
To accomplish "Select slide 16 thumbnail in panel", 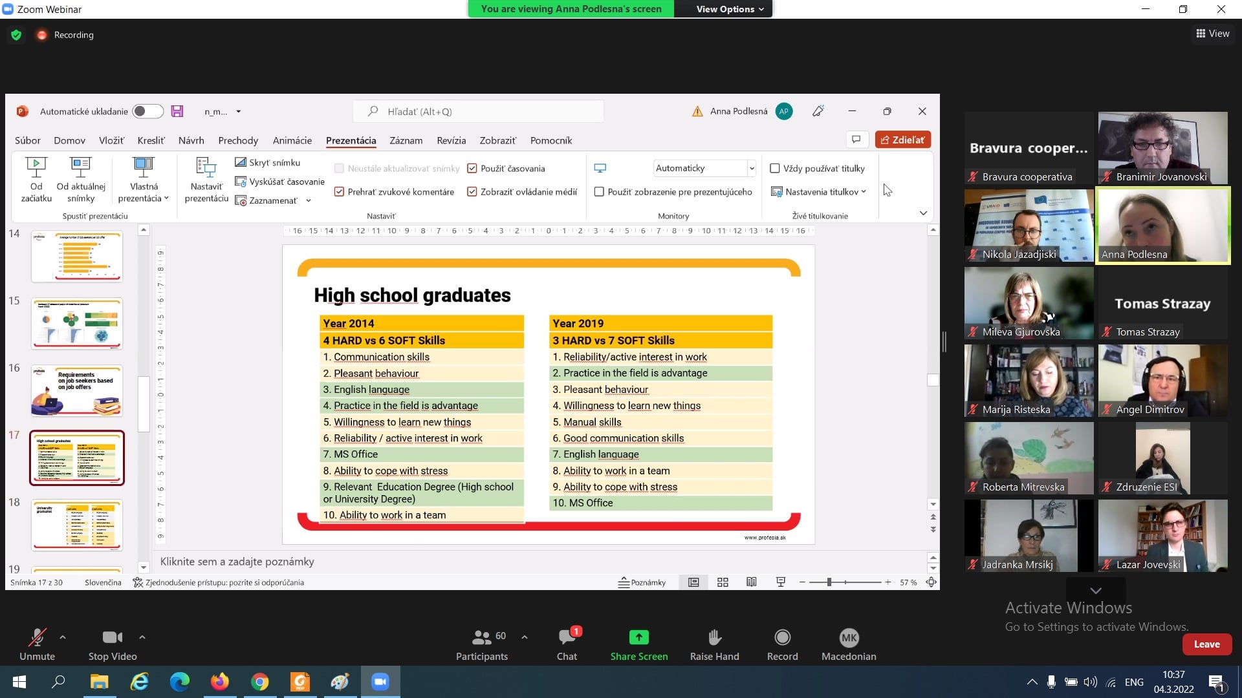I will [x=77, y=390].
